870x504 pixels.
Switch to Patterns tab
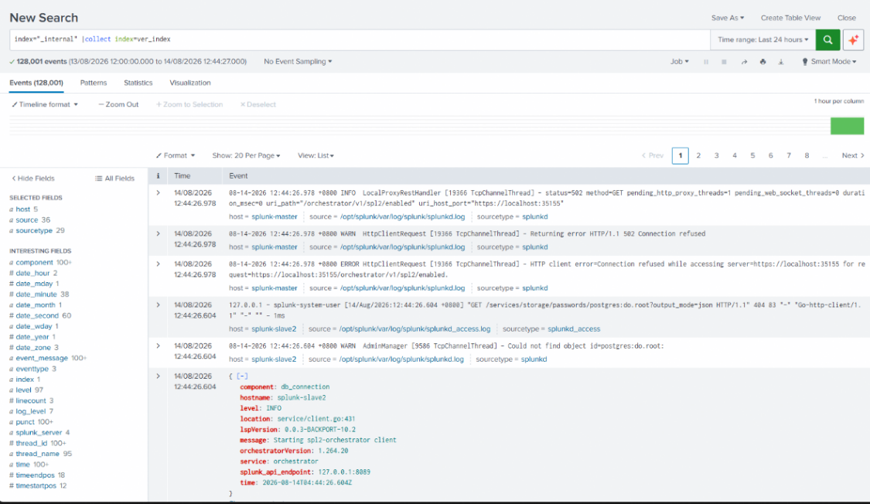coord(94,83)
